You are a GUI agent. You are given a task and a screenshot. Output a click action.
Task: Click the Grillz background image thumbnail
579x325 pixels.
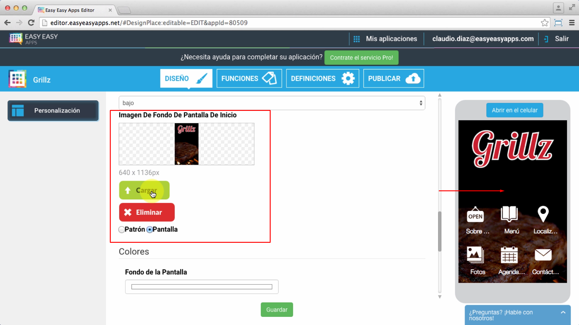[186, 144]
